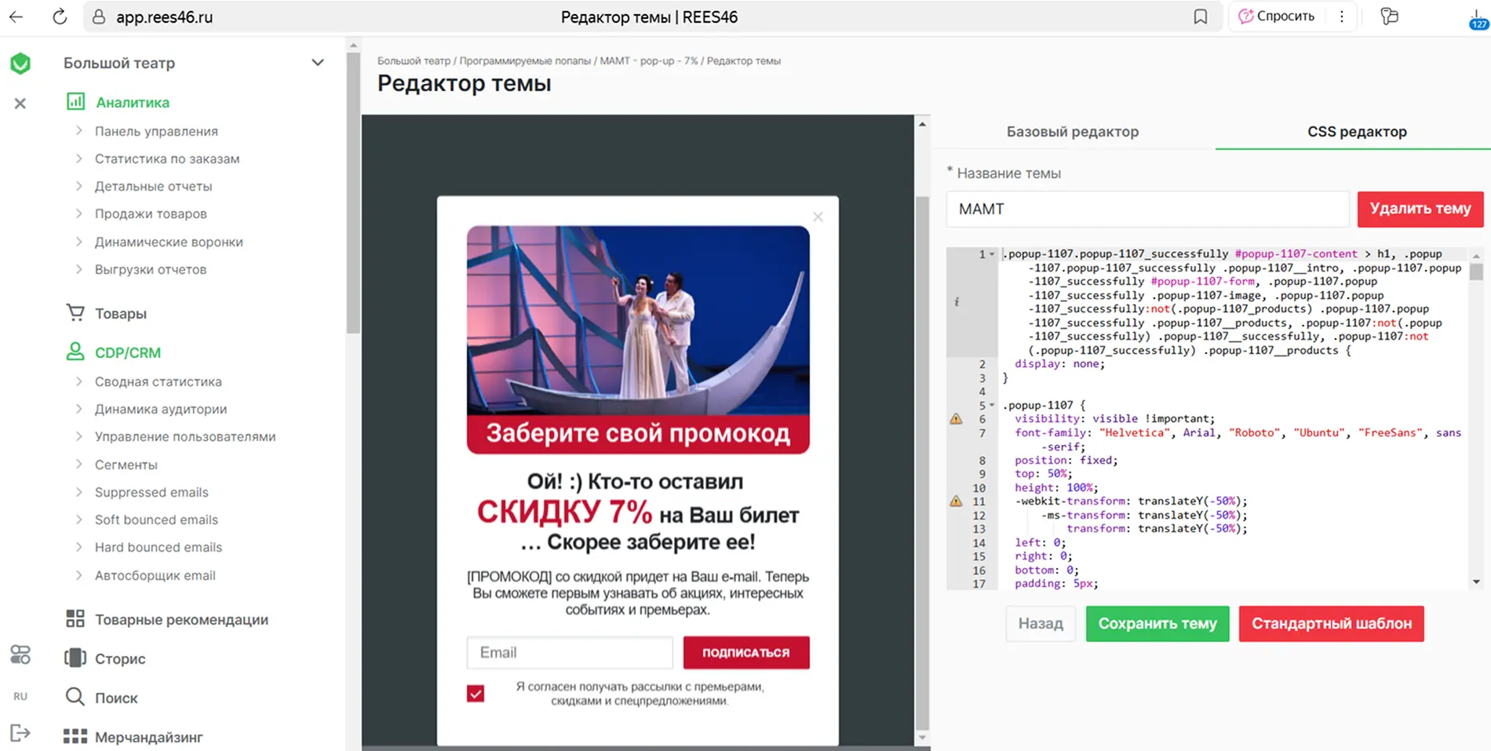Open Товарные рекомендации grid icon
This screenshot has height=751, width=1491.
click(75, 618)
